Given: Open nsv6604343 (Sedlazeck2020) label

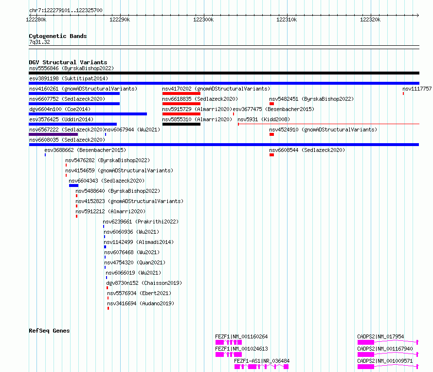Looking at the screenshot, I should click(107, 181).
